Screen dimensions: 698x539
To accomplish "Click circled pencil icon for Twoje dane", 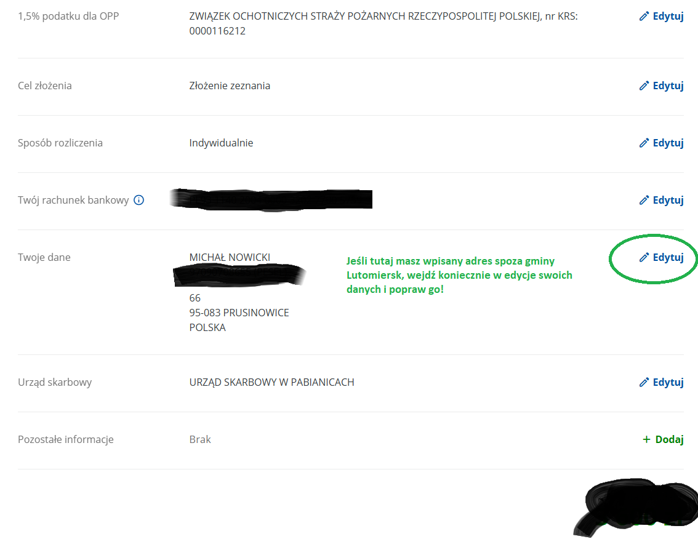I will [644, 257].
